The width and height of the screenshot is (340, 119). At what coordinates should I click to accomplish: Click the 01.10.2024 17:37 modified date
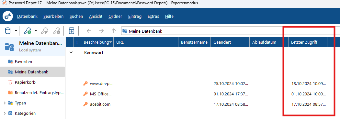pos(231,94)
